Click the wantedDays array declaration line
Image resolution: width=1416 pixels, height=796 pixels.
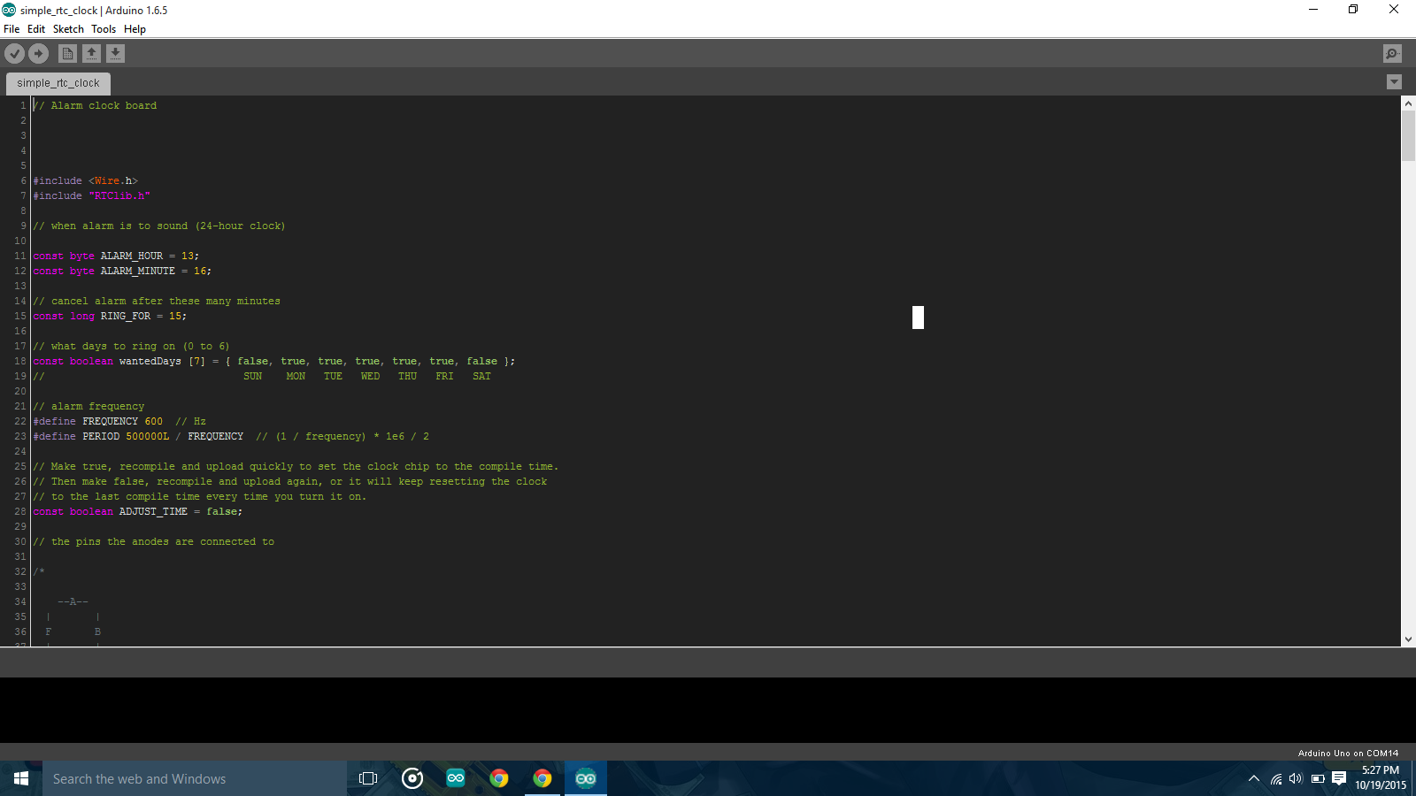(274, 361)
